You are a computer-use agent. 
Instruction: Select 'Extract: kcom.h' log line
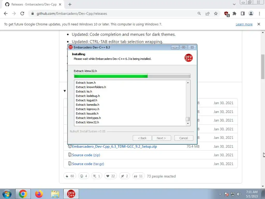pos(86,83)
